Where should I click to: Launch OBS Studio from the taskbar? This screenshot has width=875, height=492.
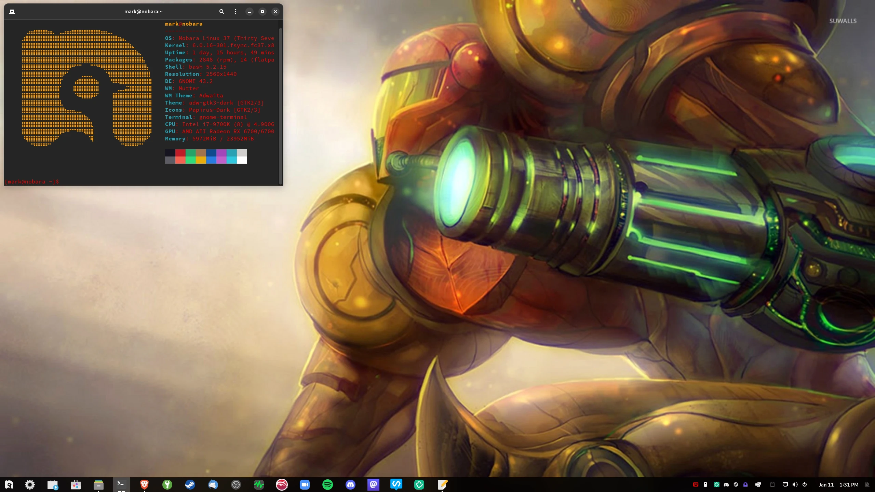(x=236, y=484)
